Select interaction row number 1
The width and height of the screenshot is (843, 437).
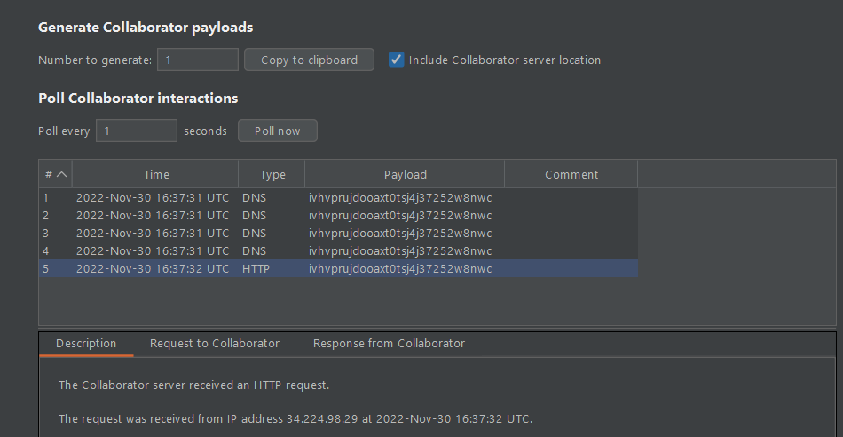266,197
